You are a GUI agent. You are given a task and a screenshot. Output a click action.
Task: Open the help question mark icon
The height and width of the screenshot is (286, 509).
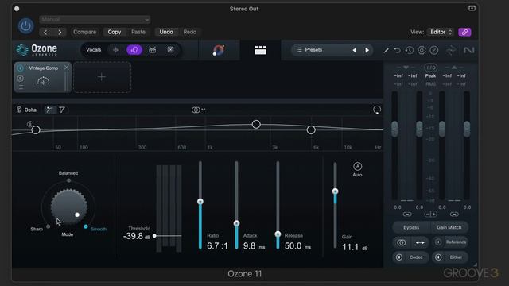tap(434, 50)
